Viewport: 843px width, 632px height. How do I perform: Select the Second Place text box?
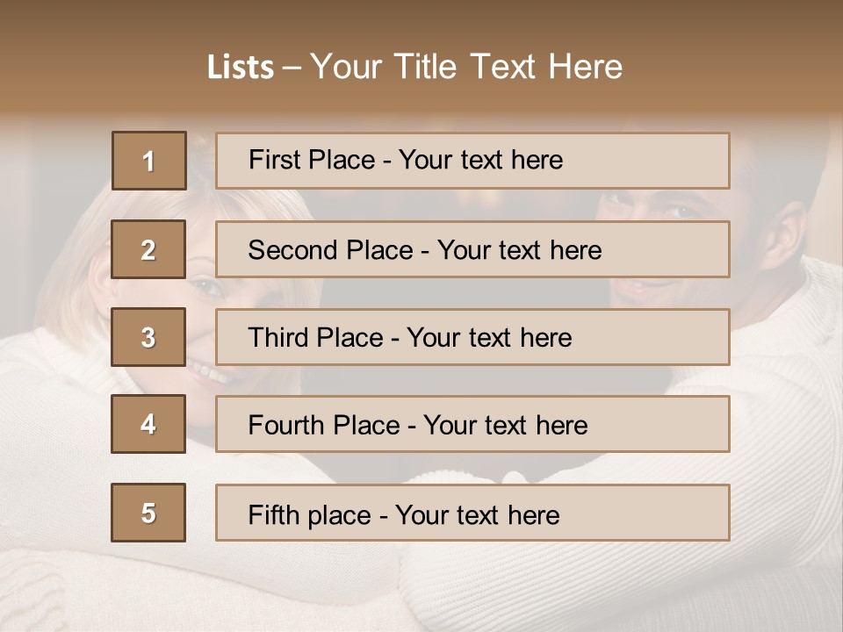click(x=472, y=249)
